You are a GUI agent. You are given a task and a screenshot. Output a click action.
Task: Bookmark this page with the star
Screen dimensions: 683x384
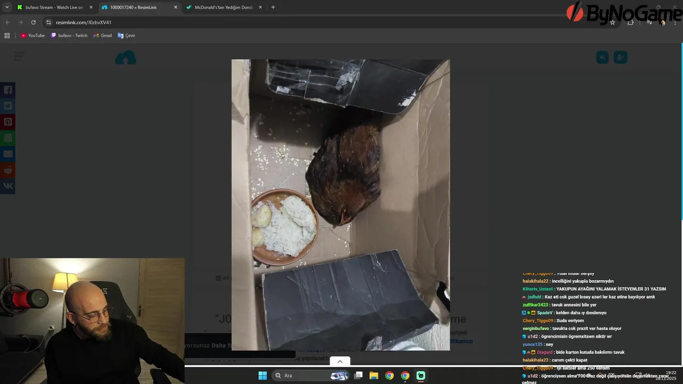pos(613,22)
